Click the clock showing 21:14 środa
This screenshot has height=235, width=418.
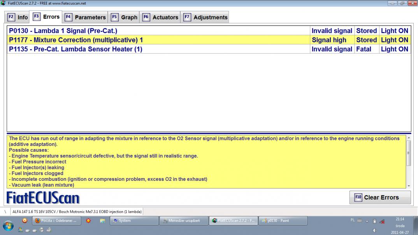pos(400,226)
